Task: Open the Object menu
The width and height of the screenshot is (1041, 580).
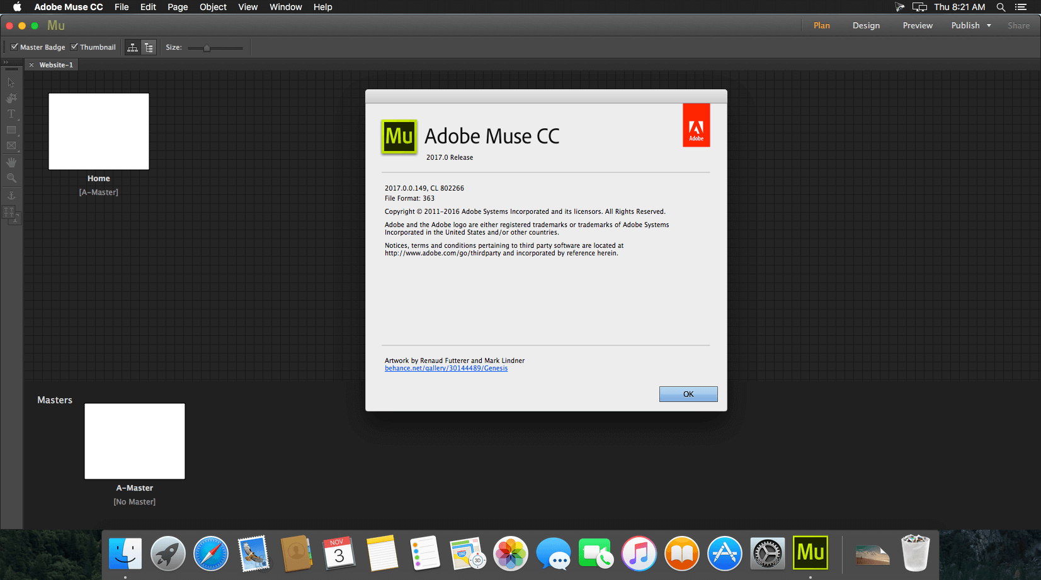Action: [x=213, y=7]
